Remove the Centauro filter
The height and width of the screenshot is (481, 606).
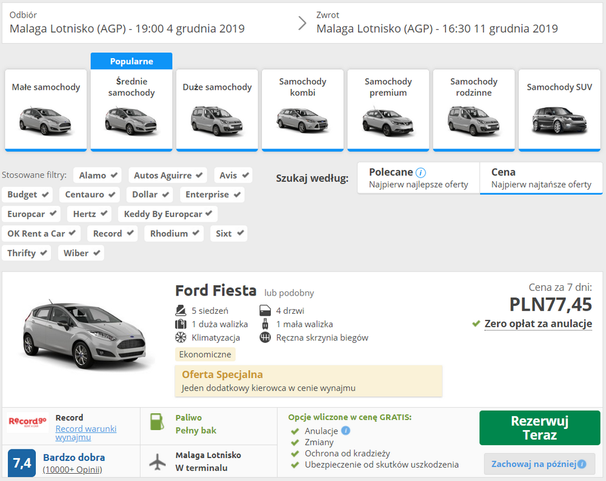tap(90, 194)
